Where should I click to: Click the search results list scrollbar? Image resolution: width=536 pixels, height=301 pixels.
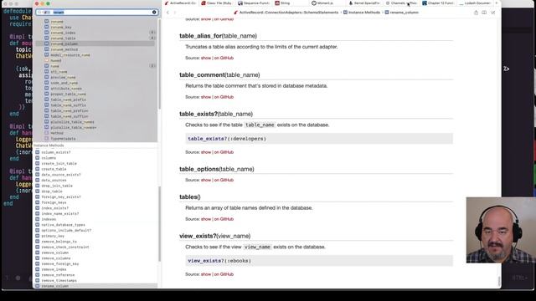159,64
